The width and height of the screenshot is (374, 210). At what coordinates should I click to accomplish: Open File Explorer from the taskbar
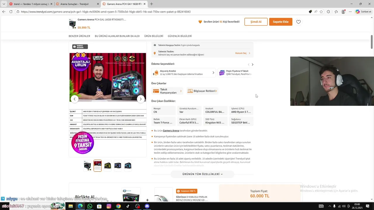click(x=70, y=206)
